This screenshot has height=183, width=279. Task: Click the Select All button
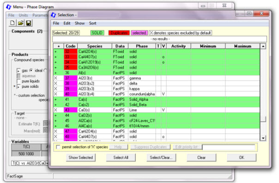[x=121, y=158]
